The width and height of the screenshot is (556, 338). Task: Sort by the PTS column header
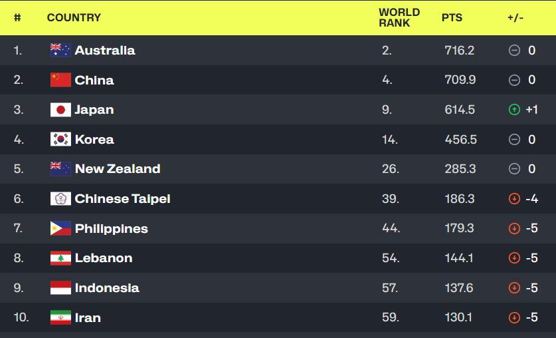tap(452, 18)
